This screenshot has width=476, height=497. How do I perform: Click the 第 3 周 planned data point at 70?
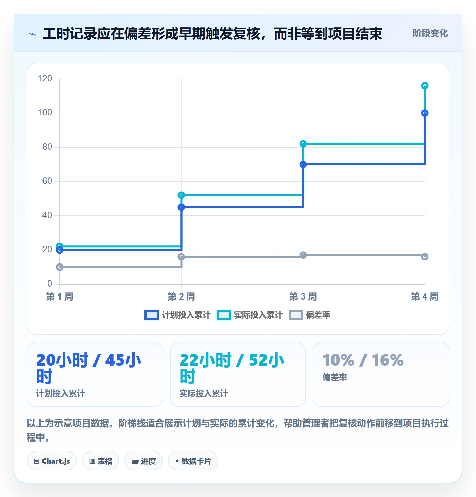(x=303, y=164)
